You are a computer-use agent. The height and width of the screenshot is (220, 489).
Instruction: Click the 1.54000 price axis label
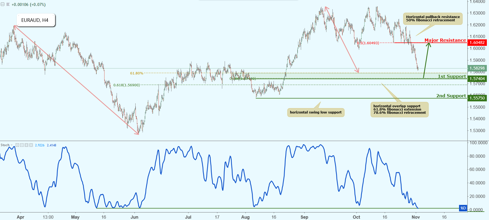coord(477,119)
